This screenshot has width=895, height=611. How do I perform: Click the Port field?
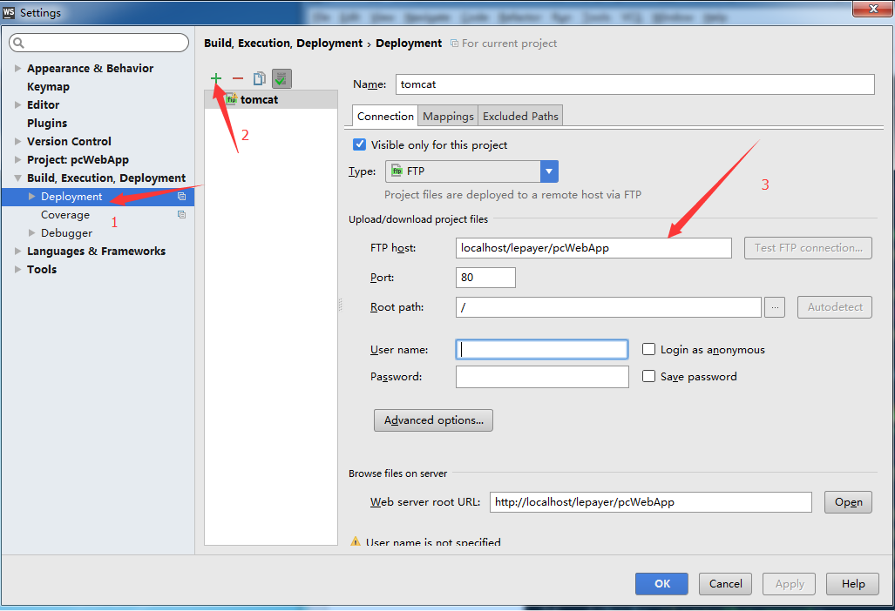click(485, 277)
